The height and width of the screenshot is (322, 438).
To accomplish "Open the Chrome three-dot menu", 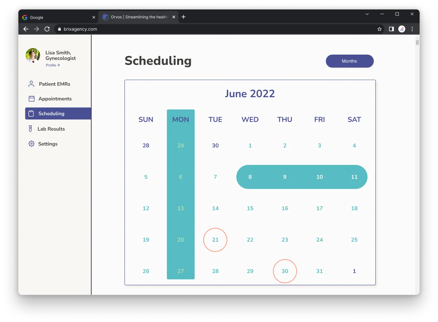I will [x=412, y=29].
